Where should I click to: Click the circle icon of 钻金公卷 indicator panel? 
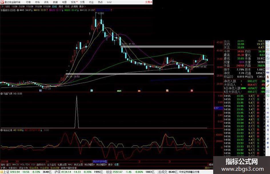pyautogui.click(x=1, y=130)
